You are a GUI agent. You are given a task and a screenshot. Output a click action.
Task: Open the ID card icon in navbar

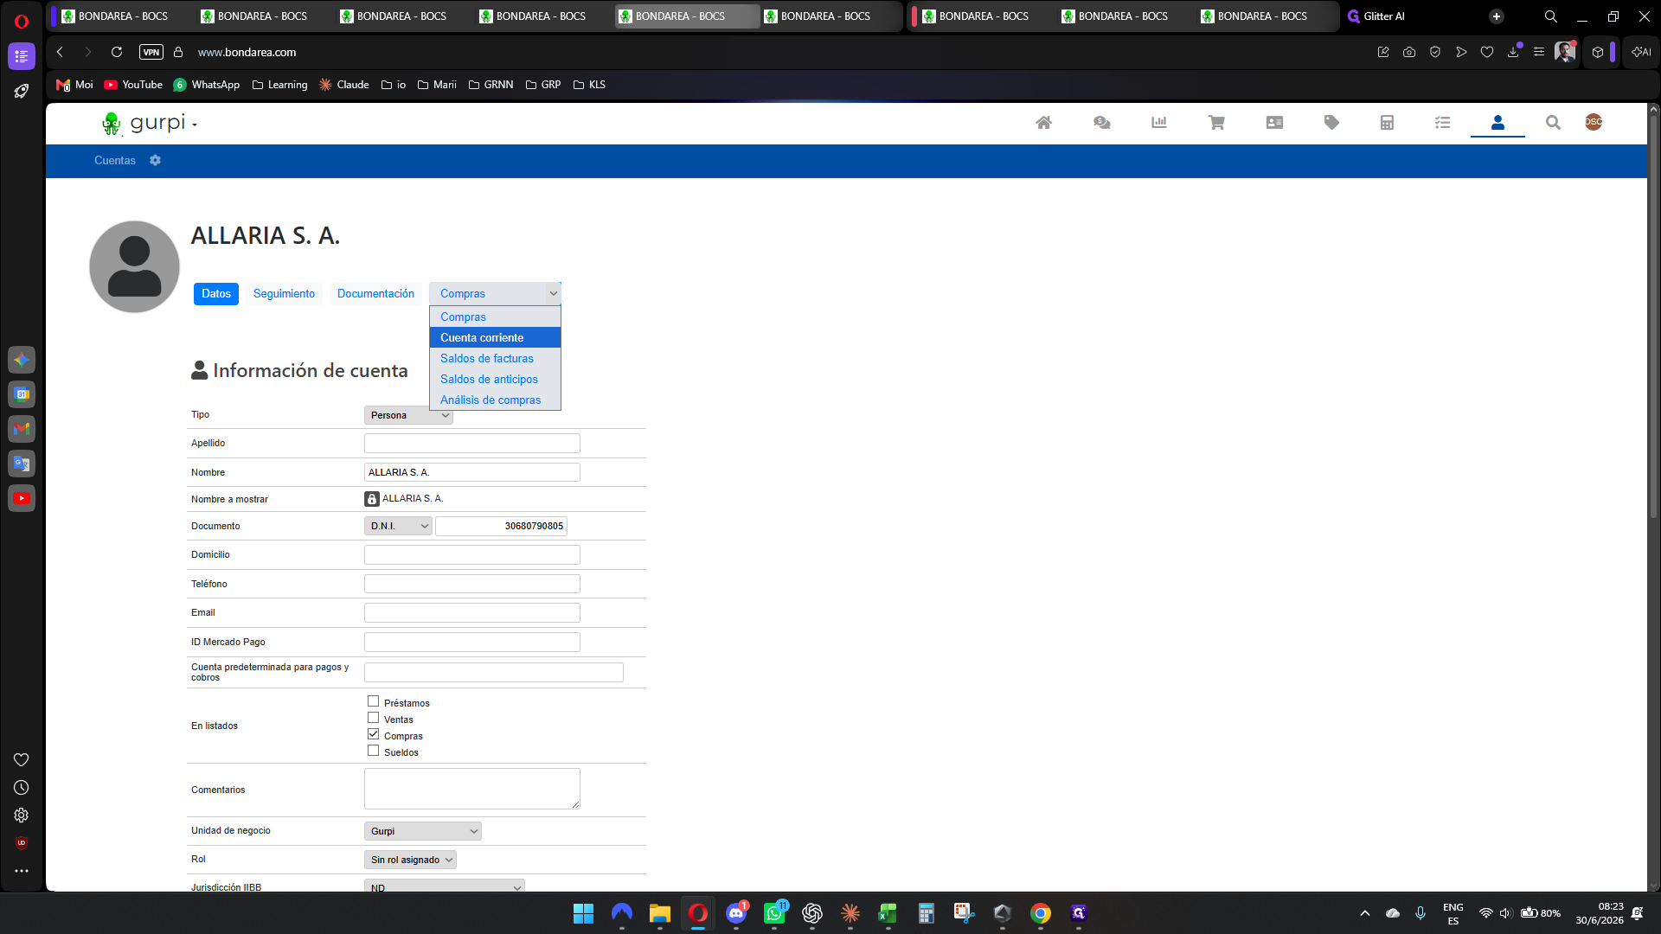(x=1274, y=123)
